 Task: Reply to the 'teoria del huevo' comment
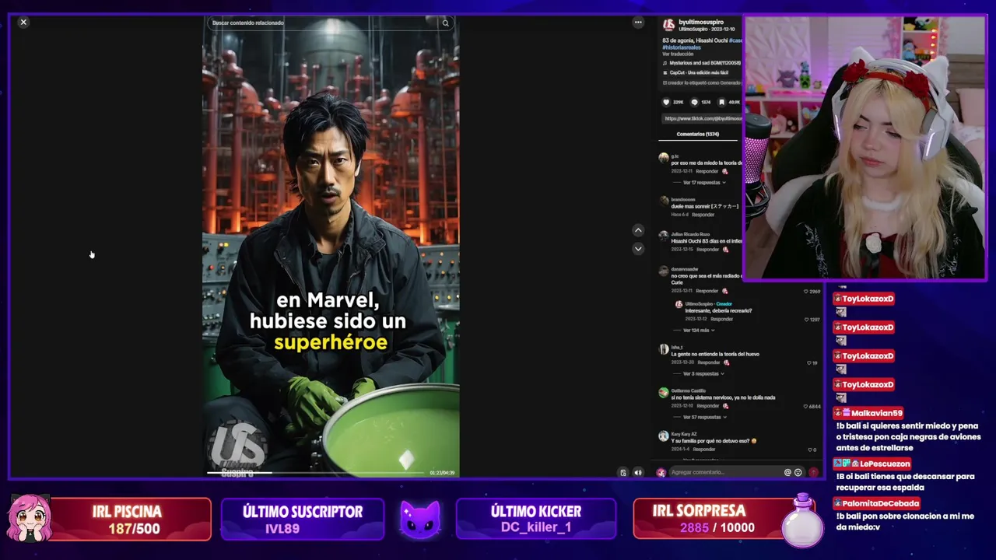pyautogui.click(x=707, y=362)
